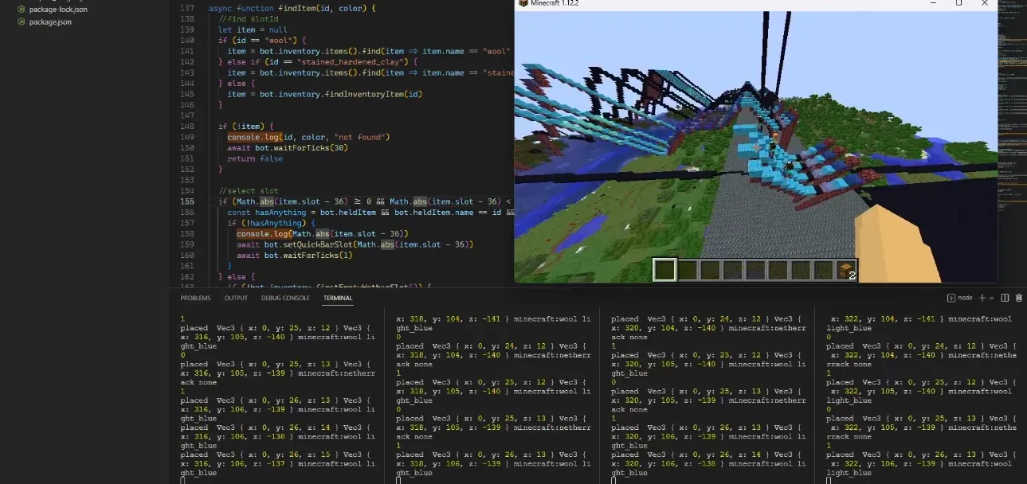This screenshot has width=1027, height=484.
Task: Open the DEBUG CONSOLE tab
Action: 285,298
